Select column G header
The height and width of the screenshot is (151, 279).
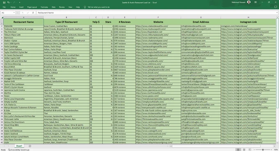201,17
